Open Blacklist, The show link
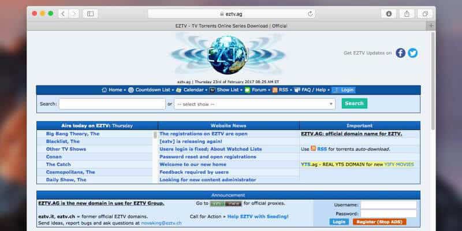The image size is (462, 231). 63,141
